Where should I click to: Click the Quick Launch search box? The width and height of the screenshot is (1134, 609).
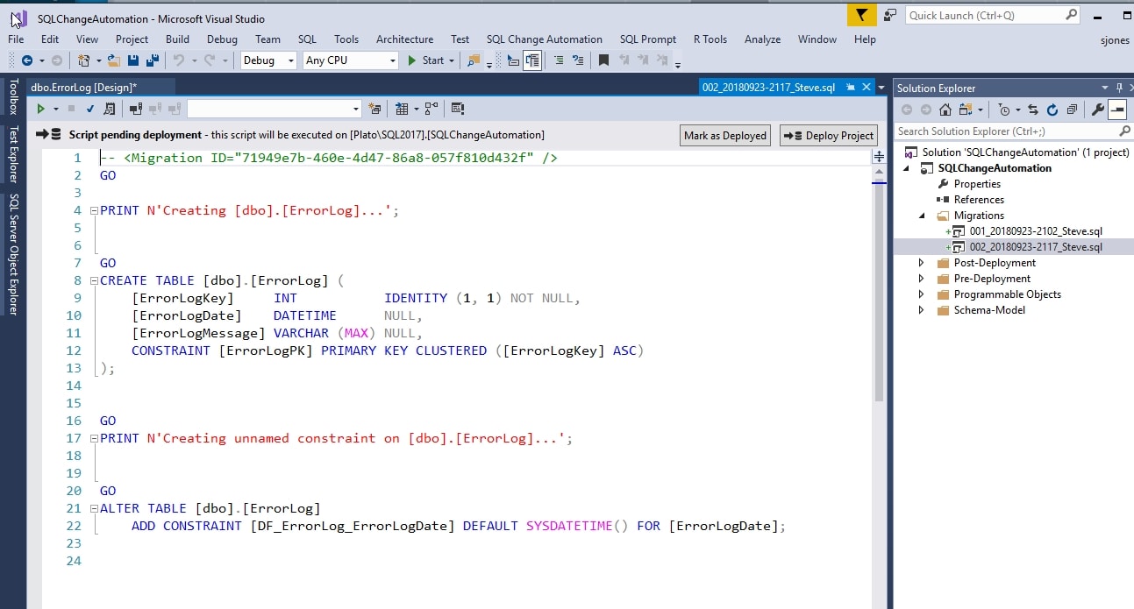pyautogui.click(x=993, y=15)
